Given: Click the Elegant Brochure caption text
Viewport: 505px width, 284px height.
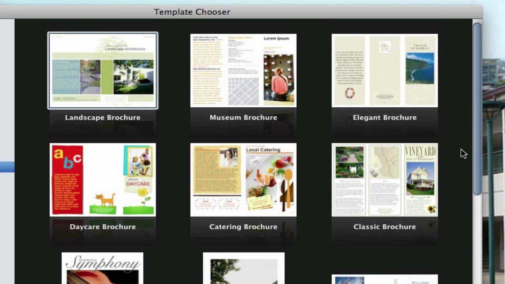Looking at the screenshot, I should 385,118.
